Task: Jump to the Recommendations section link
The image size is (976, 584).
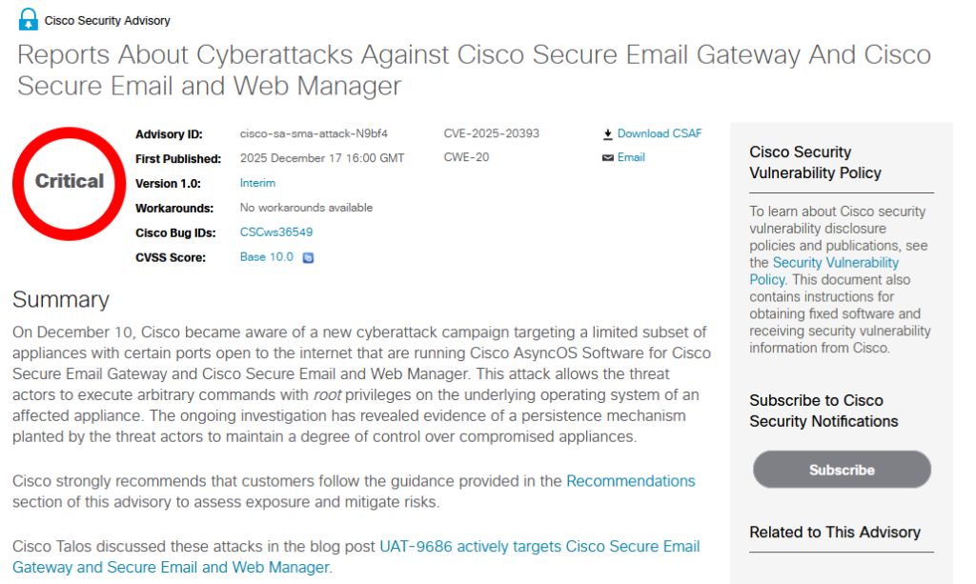Action: [630, 481]
